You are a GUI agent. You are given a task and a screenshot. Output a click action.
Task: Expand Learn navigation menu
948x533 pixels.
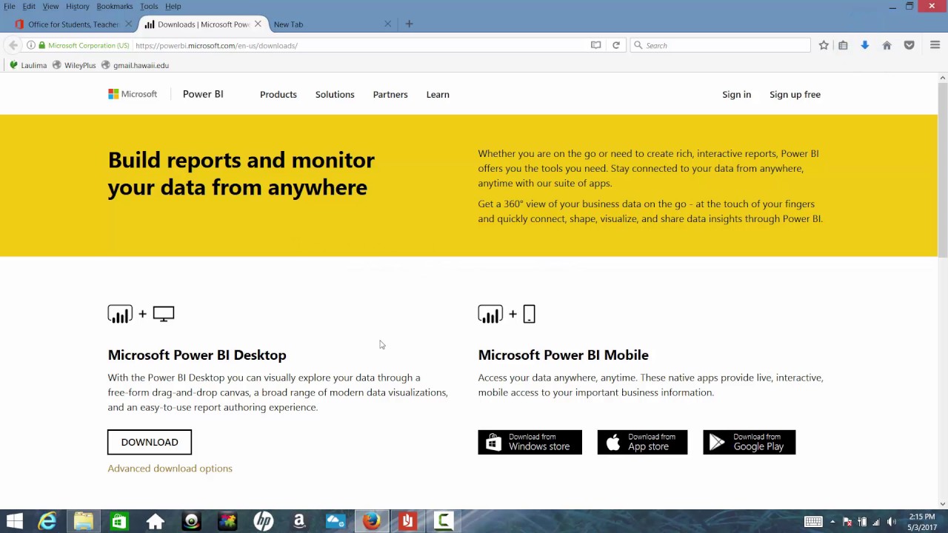pos(438,94)
